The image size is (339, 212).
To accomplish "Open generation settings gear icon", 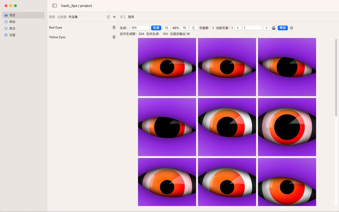I will click(292, 28).
